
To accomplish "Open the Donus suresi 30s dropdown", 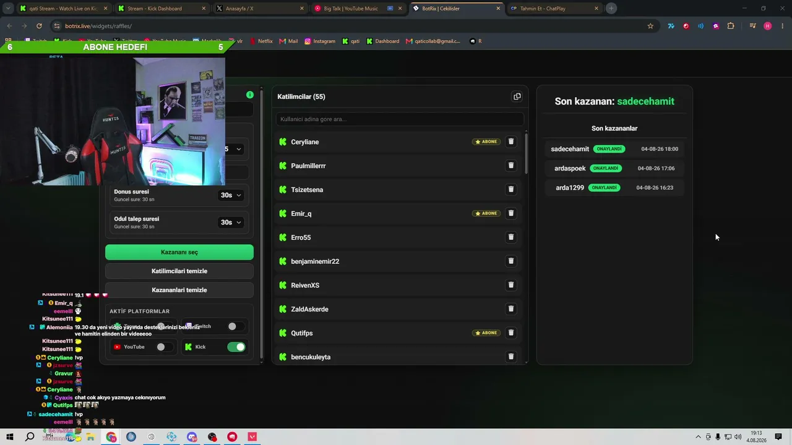I will click(231, 195).
